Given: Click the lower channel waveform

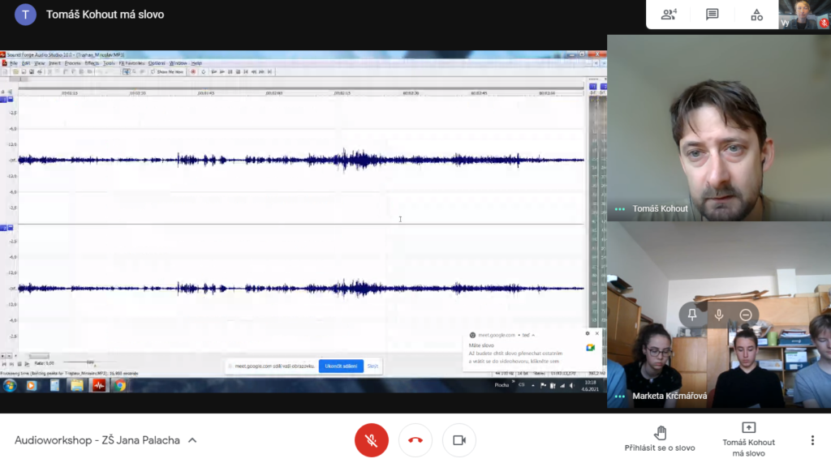Looking at the screenshot, I should click(301, 288).
